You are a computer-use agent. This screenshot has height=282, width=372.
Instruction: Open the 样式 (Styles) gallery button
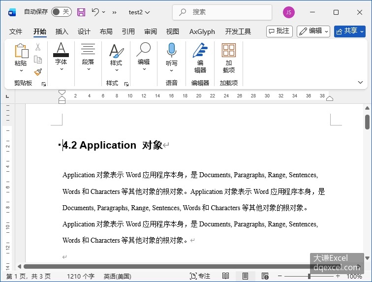116,58
